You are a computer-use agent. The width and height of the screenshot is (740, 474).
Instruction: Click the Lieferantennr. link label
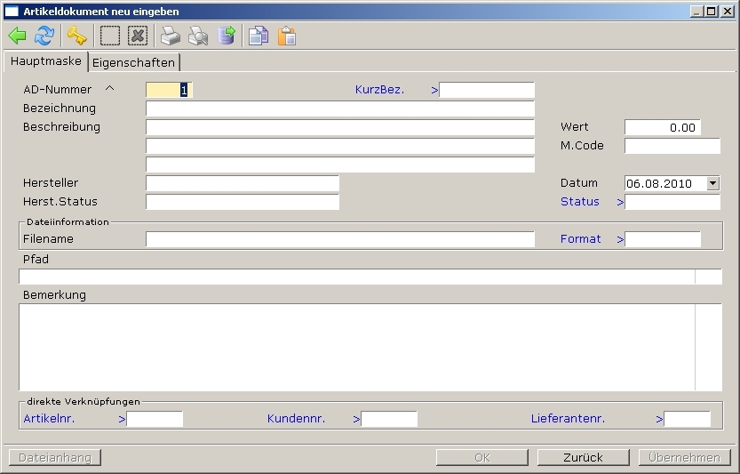coord(568,418)
